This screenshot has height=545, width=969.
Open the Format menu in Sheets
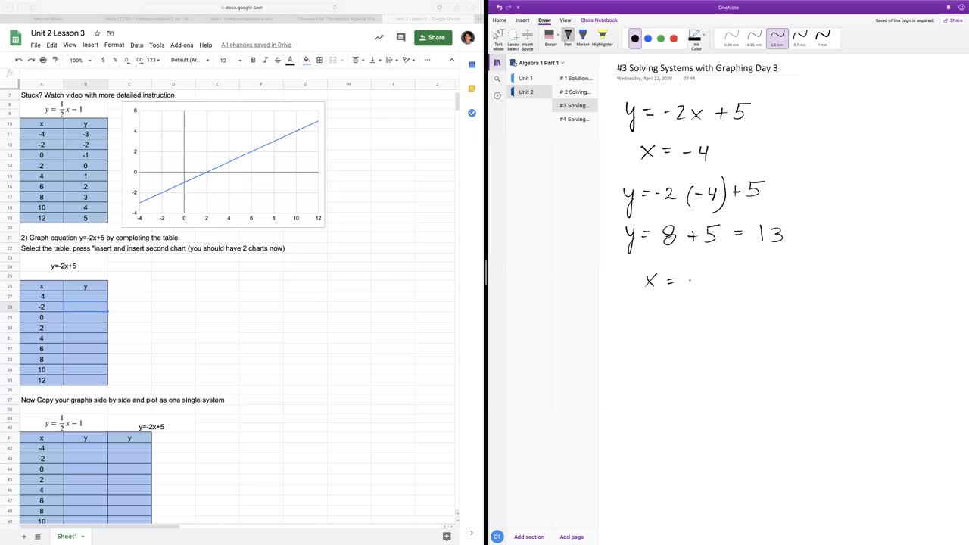click(114, 45)
